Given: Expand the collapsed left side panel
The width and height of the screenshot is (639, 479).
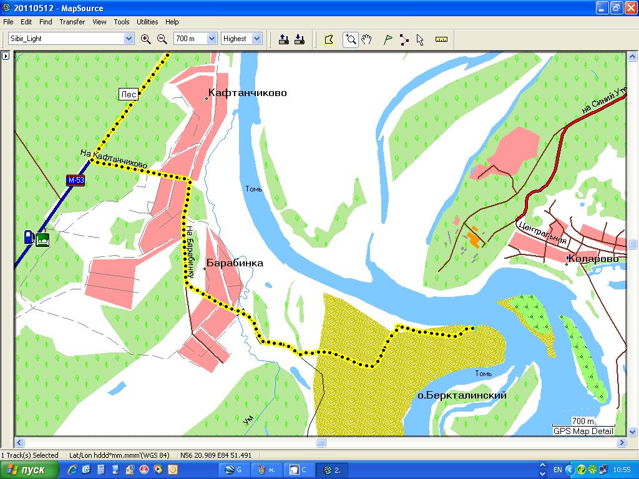Looking at the screenshot, I should [5, 56].
